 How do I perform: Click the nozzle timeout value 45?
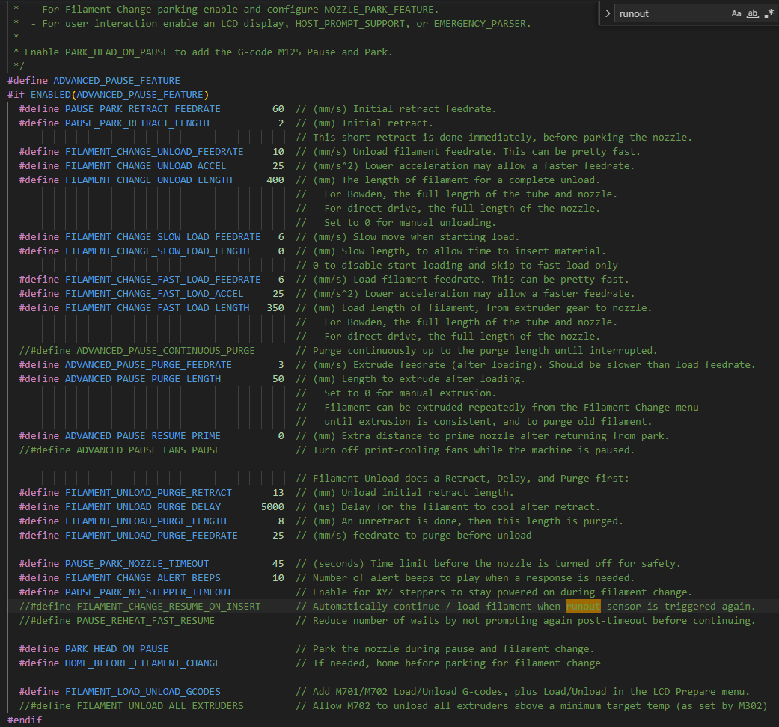click(x=278, y=564)
